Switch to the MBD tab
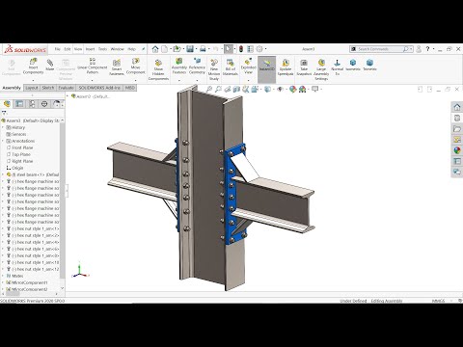This screenshot has width=463, height=347. pos(129,88)
